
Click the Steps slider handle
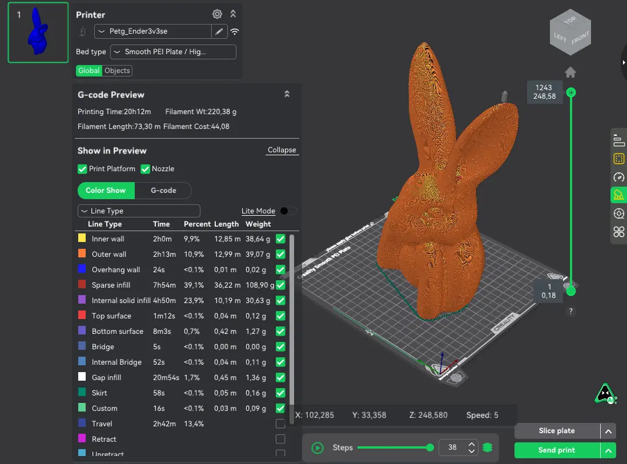click(430, 447)
